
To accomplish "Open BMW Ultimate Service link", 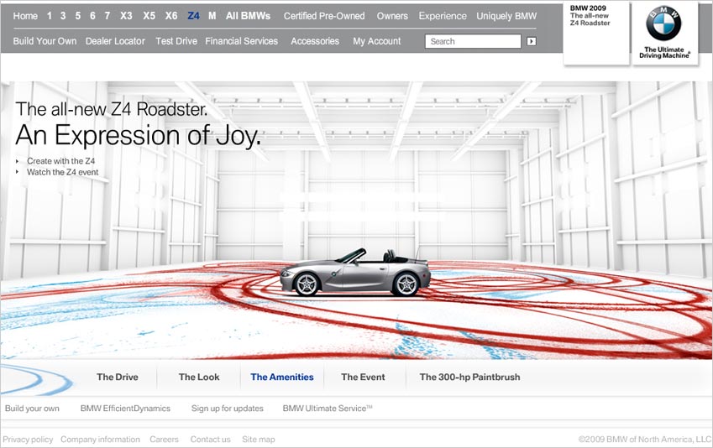I will pos(328,408).
